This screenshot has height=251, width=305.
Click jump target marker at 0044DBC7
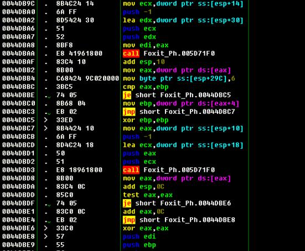(46, 128)
